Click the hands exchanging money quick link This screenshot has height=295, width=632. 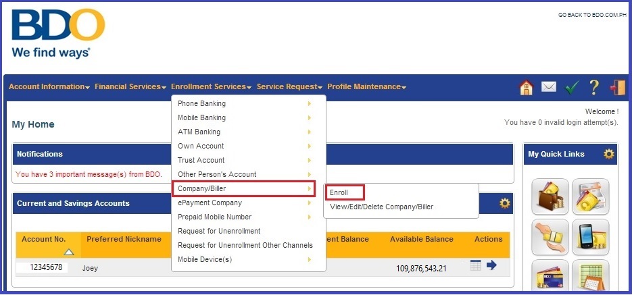pyautogui.click(x=550, y=237)
